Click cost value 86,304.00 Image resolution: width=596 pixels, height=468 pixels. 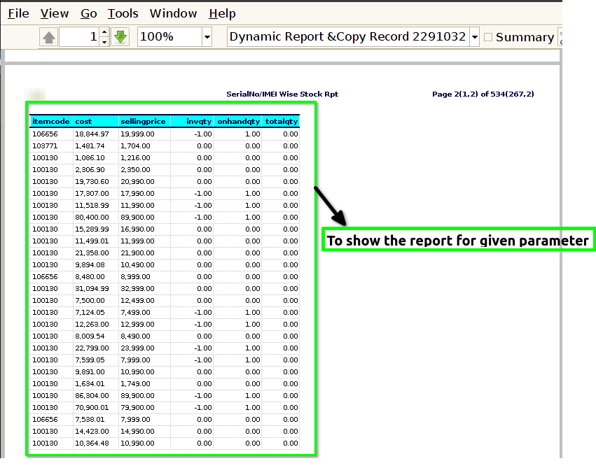(x=92, y=395)
